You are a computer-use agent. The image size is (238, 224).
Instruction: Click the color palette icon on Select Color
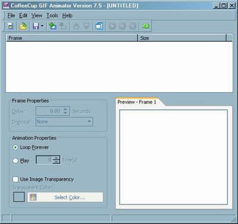33,197
